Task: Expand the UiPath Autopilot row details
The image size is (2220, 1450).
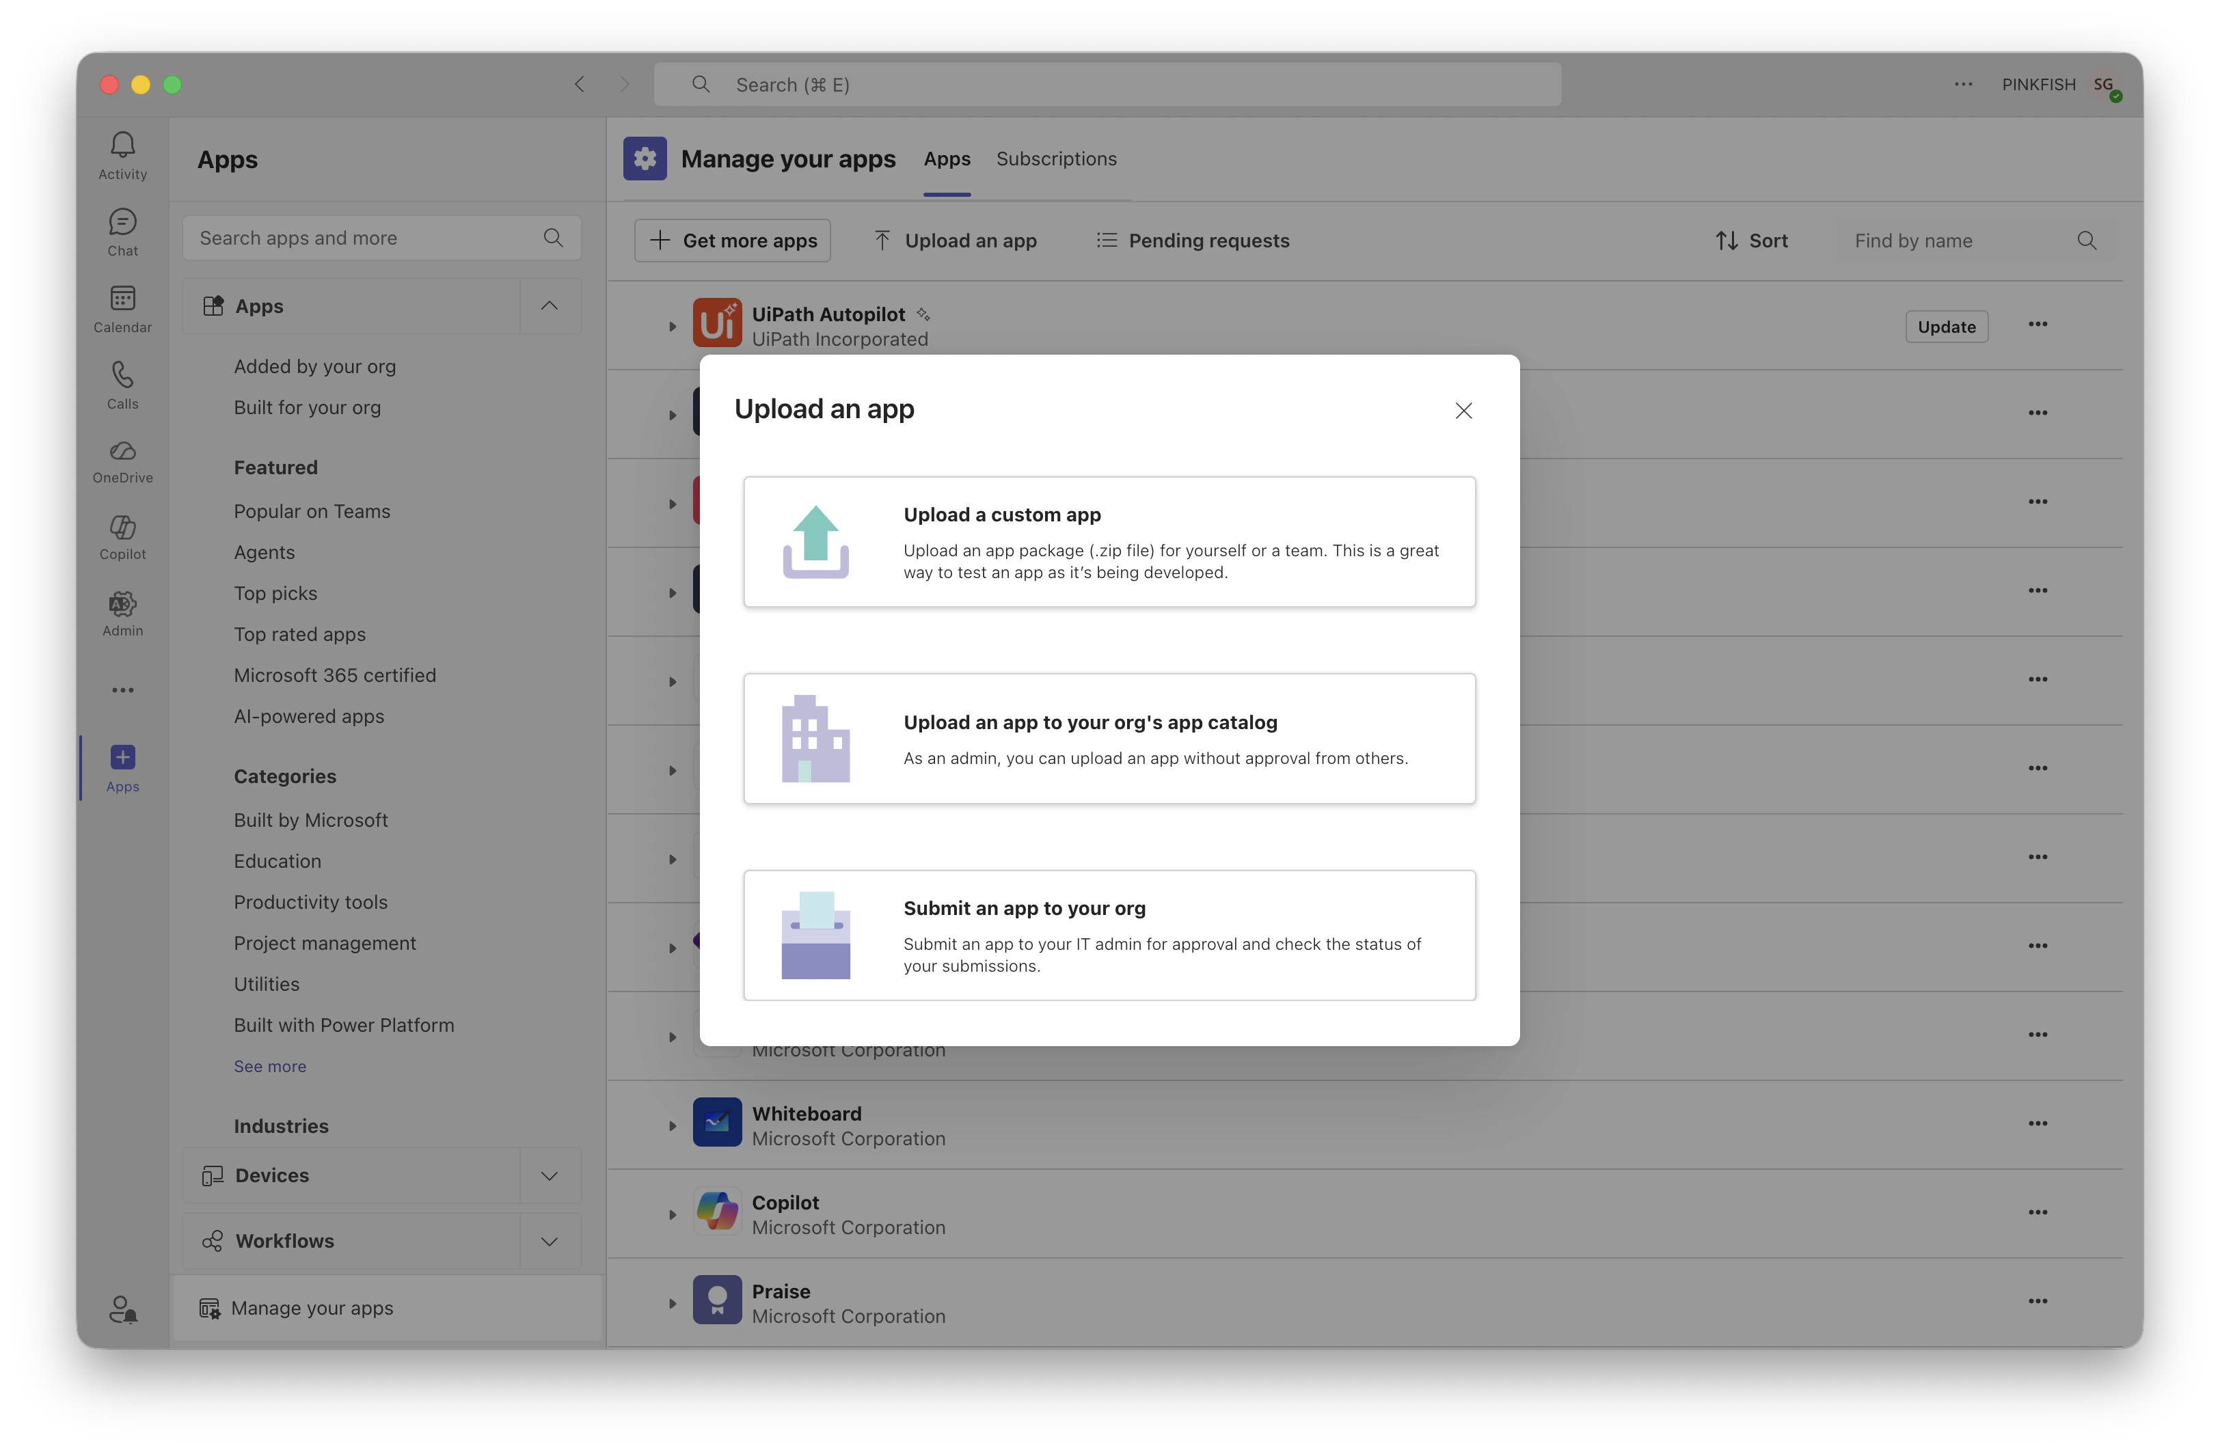Action: pyautogui.click(x=673, y=325)
